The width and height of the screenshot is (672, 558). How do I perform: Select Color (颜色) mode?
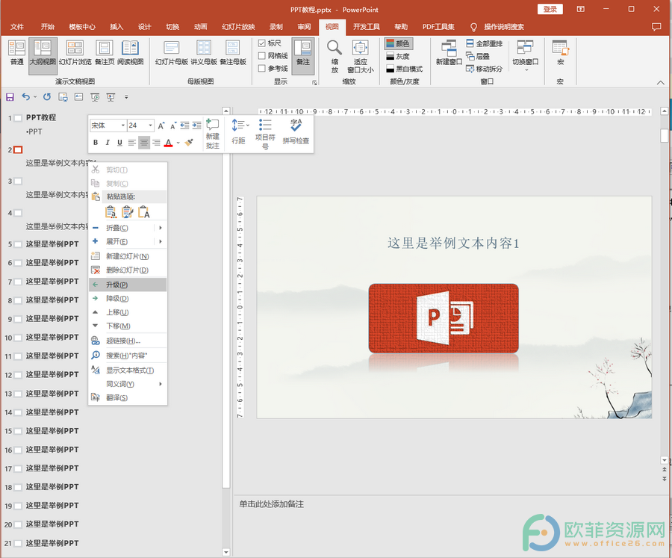[x=398, y=43]
